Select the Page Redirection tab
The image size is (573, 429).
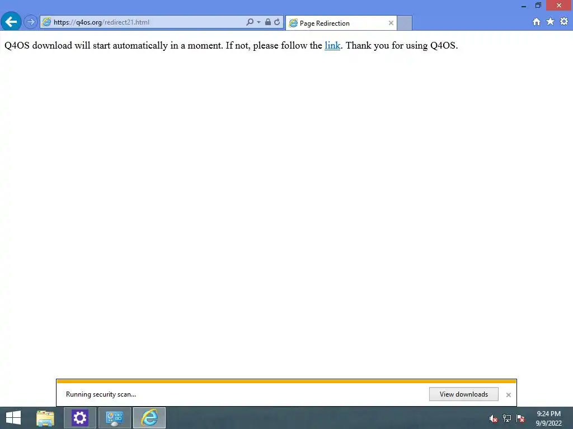click(341, 23)
